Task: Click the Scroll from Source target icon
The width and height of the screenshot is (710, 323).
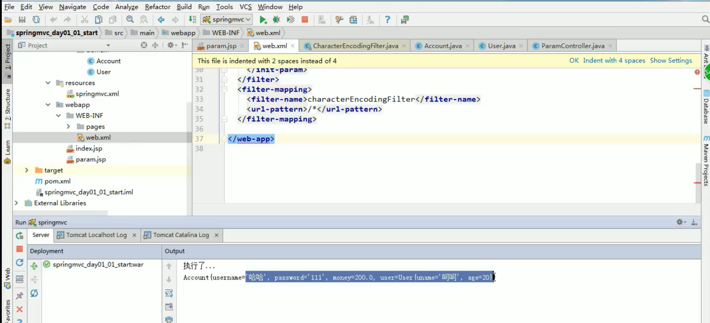Action: click(x=144, y=45)
